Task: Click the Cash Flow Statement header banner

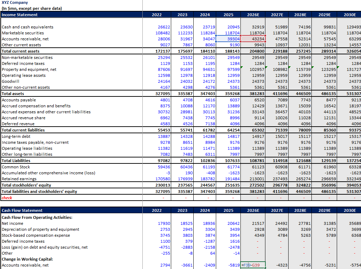Action: (70, 210)
